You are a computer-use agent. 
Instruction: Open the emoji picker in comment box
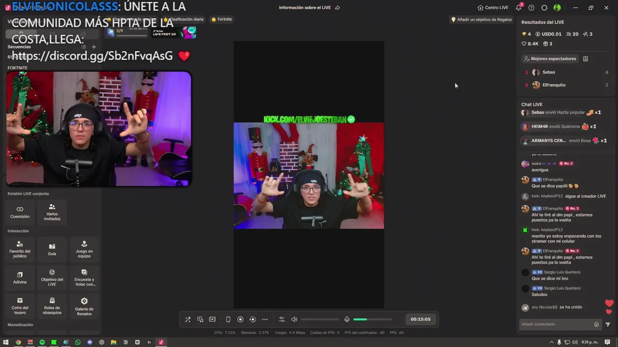(596, 324)
